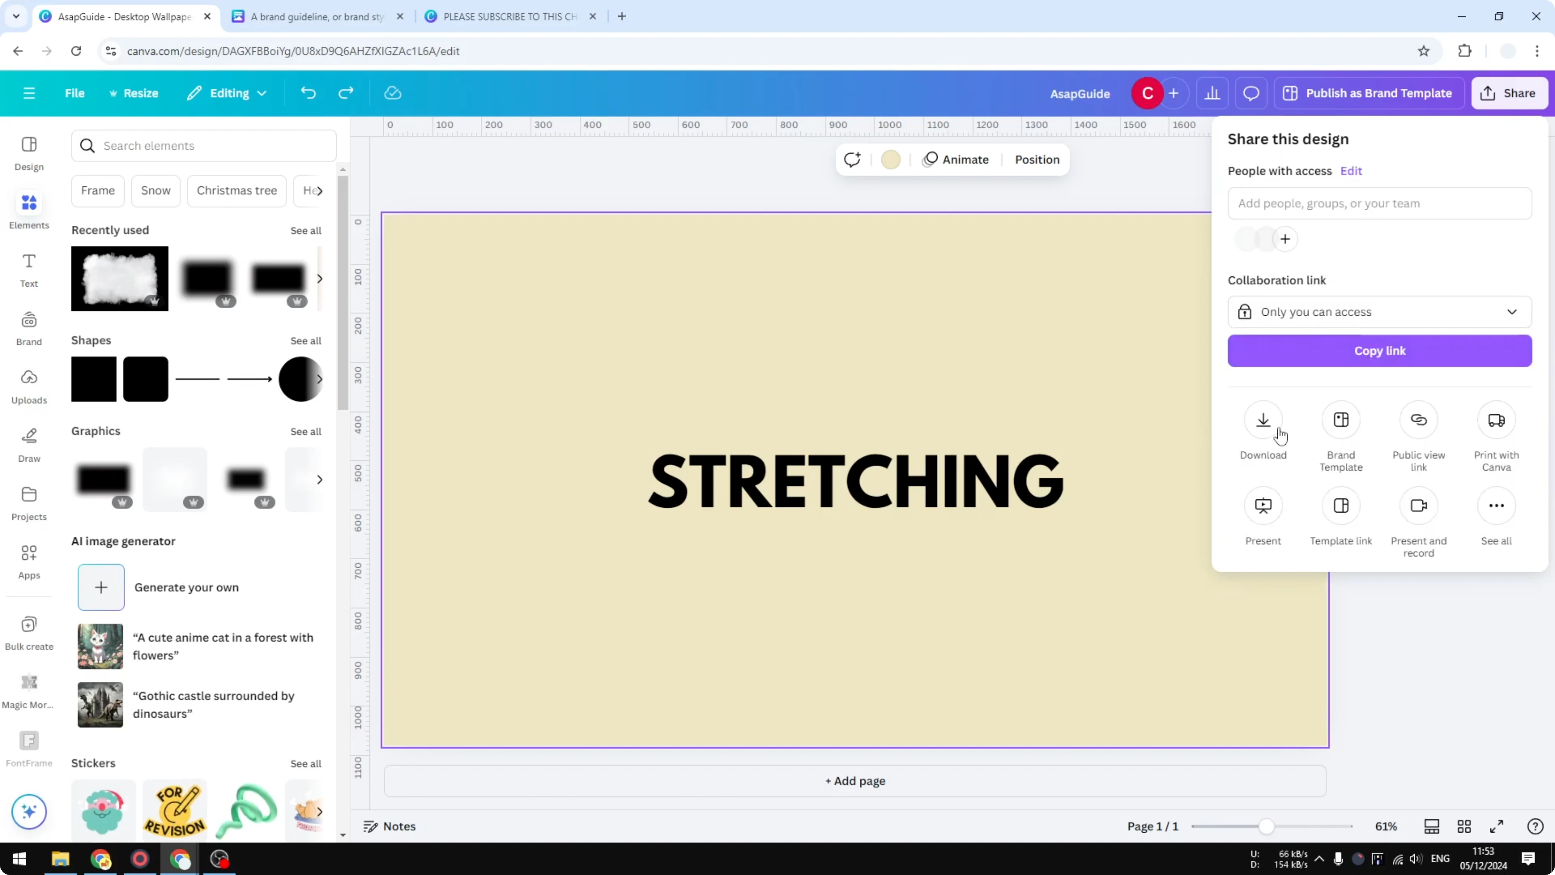
Task: Click the Add people, groups field
Action: (1379, 203)
